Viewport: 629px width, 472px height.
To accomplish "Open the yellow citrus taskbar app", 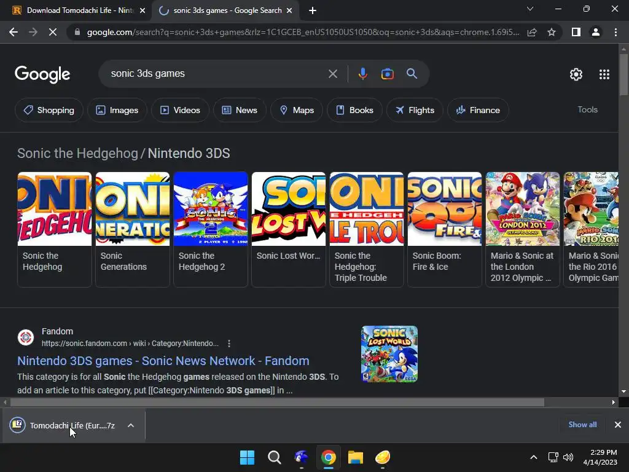I will [x=383, y=457].
